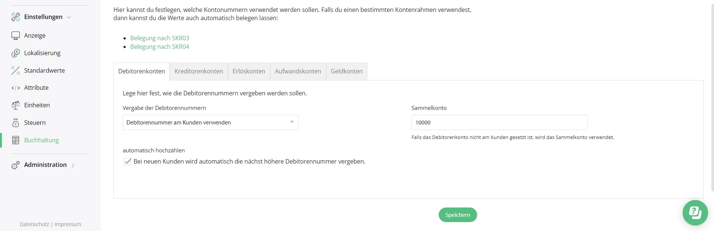Image resolution: width=714 pixels, height=231 pixels.
Task: Select Buchhaltung in the sidebar
Action: point(41,140)
